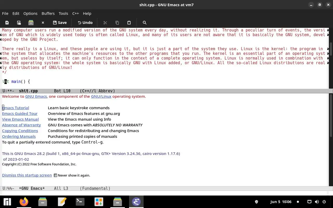333x208 pixels.
Task: Click the Copy toolbar icon
Action: click(117, 23)
